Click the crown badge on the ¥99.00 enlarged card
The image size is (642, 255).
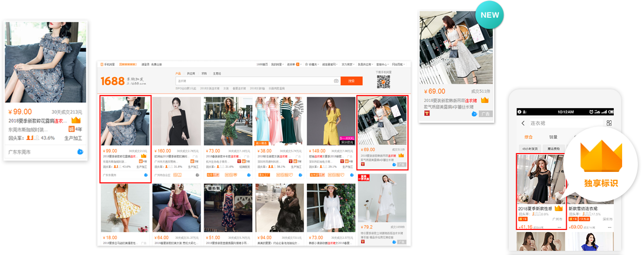click(76, 120)
